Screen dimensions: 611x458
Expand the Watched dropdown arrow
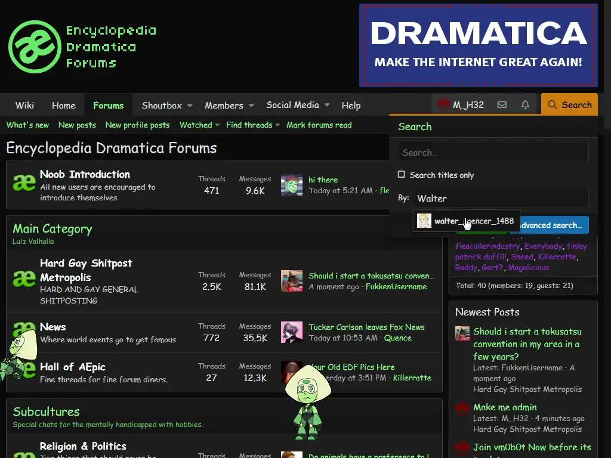point(217,125)
